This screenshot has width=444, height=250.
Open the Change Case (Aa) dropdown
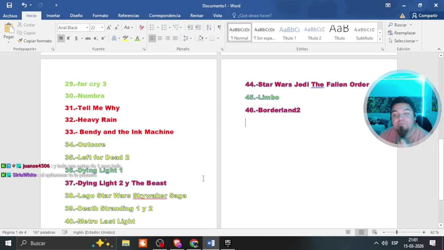128,27
